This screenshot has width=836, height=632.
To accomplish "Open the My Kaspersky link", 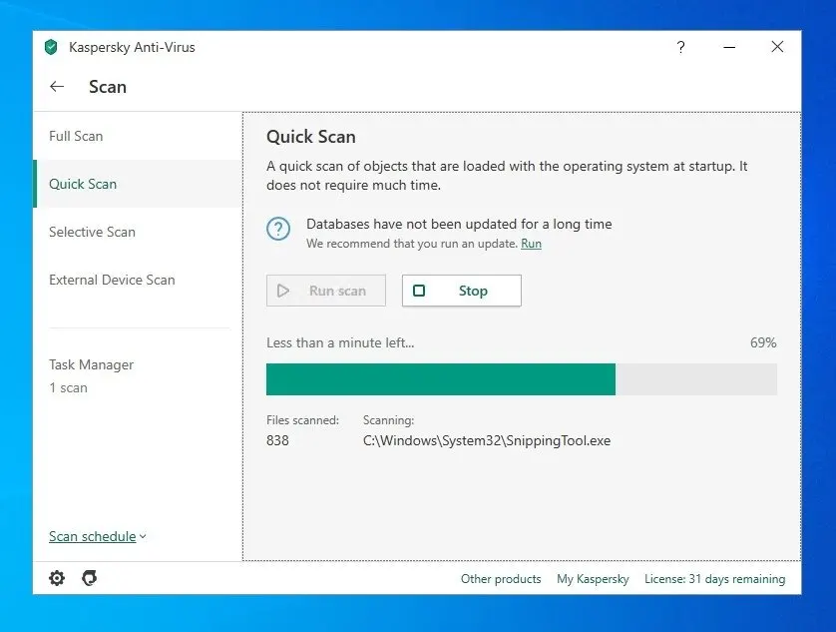I will (x=593, y=579).
